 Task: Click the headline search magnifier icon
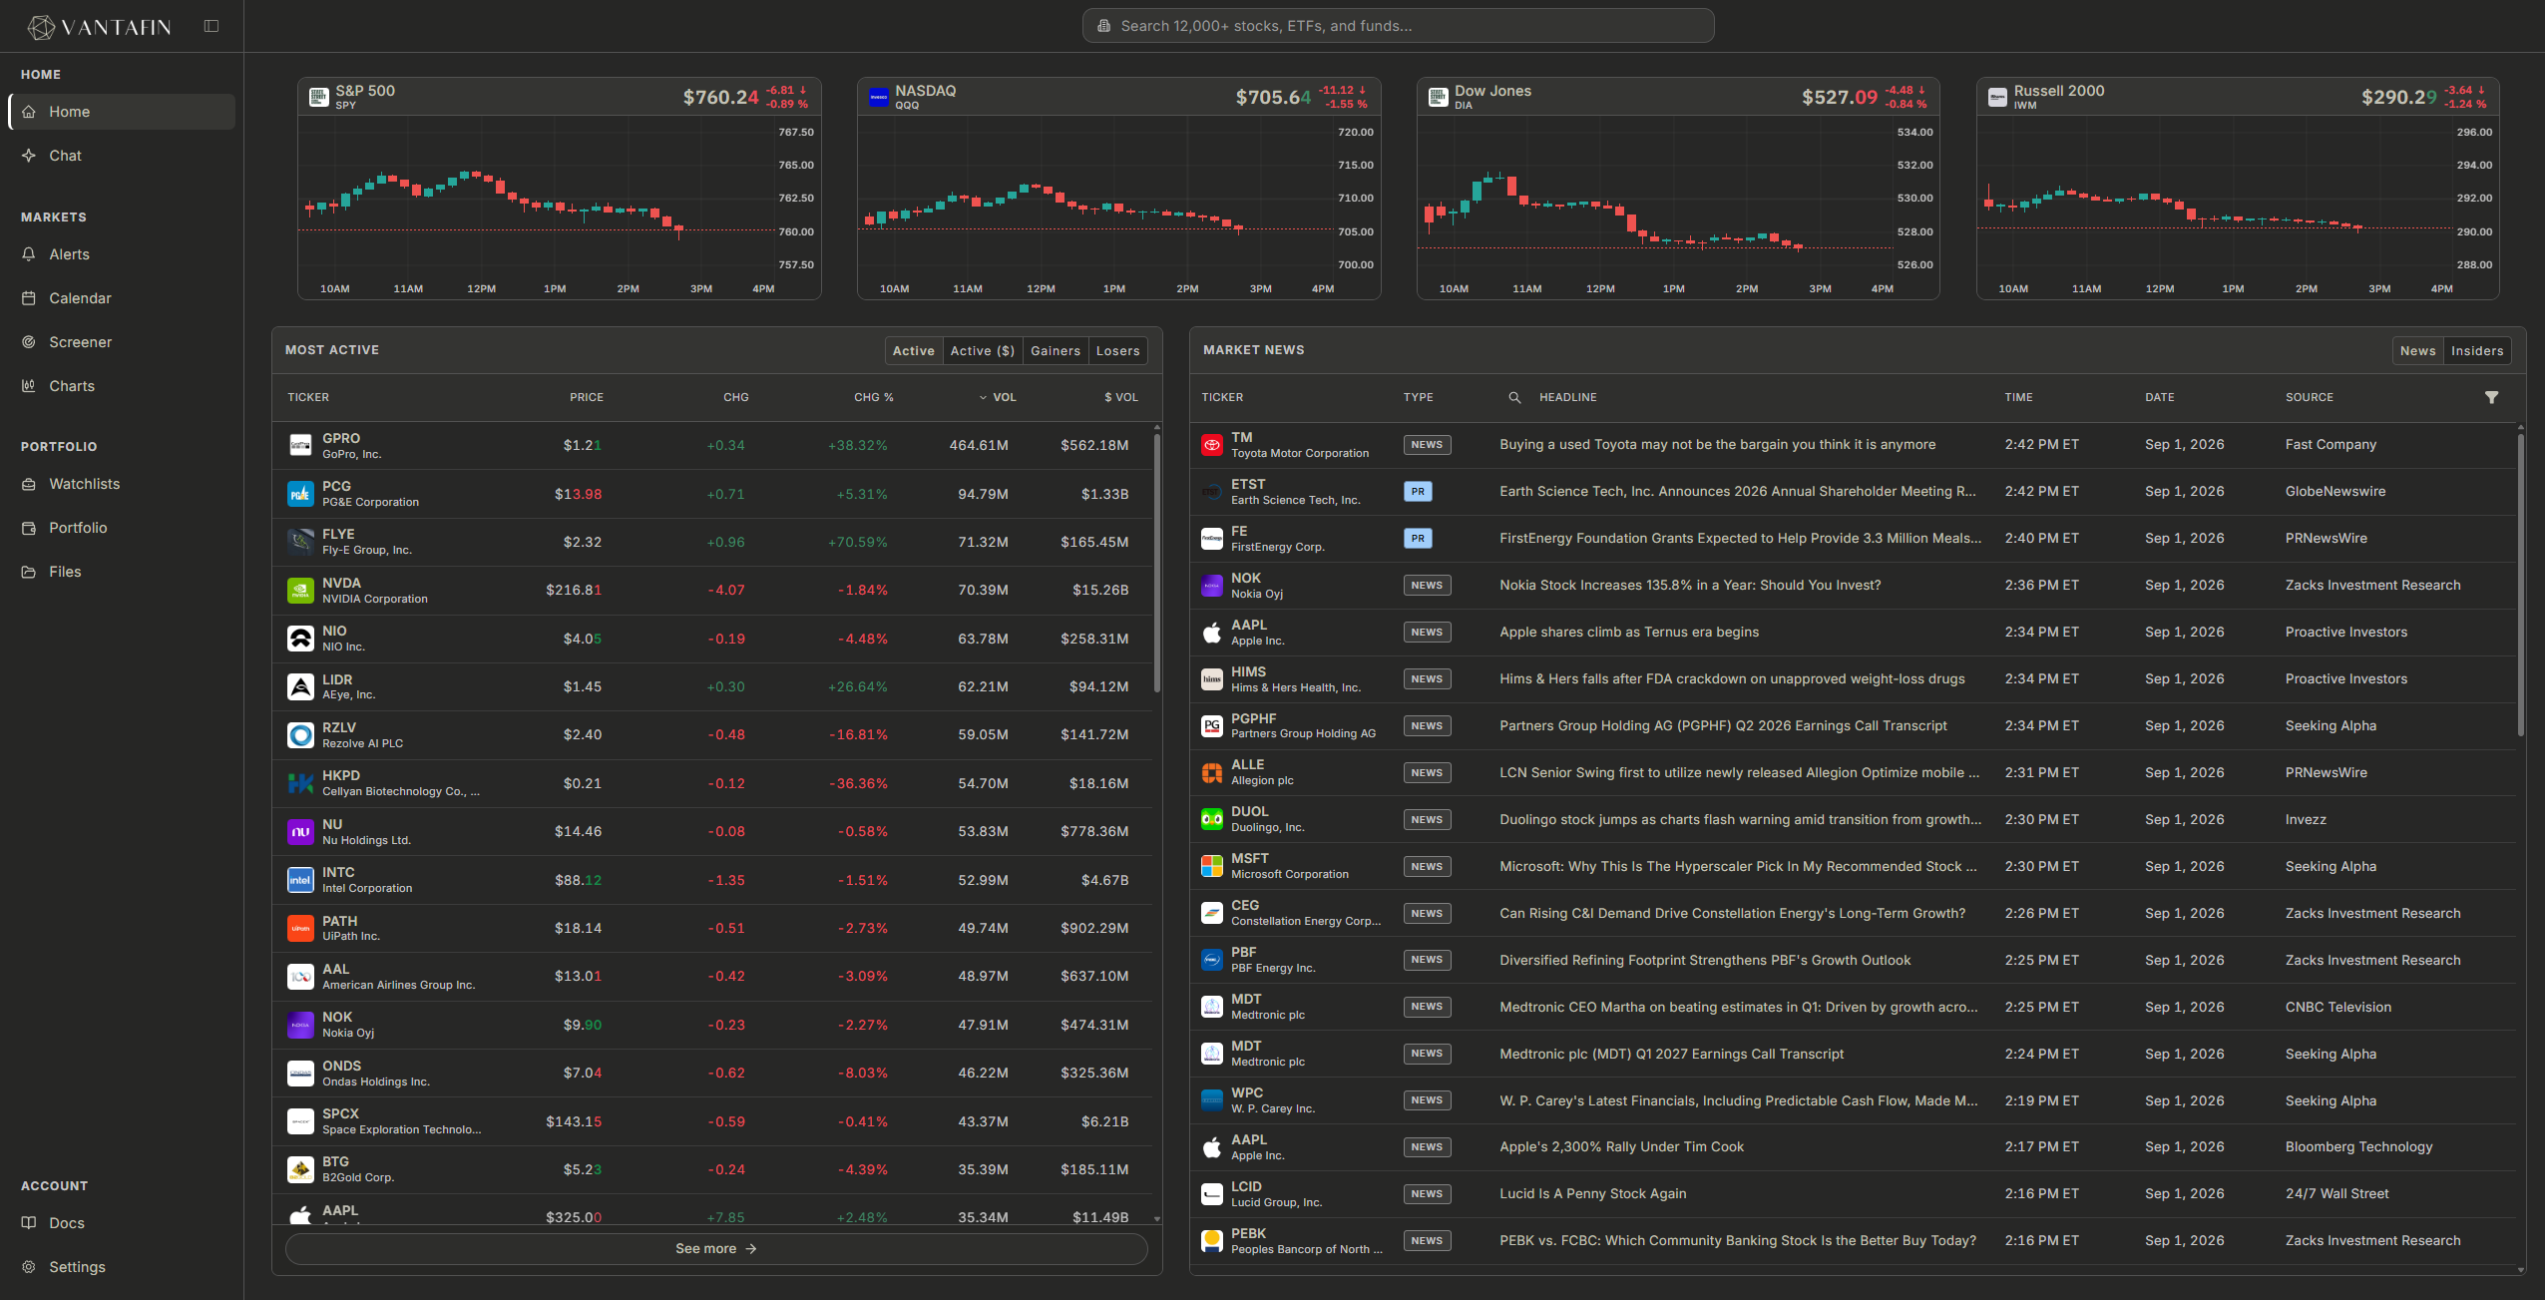pyautogui.click(x=1514, y=397)
